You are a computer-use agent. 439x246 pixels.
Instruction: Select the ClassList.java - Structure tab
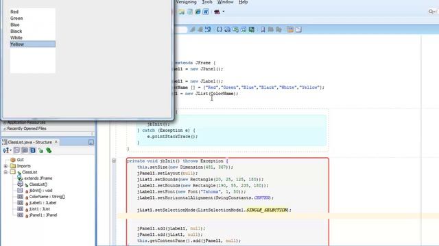coord(29,142)
